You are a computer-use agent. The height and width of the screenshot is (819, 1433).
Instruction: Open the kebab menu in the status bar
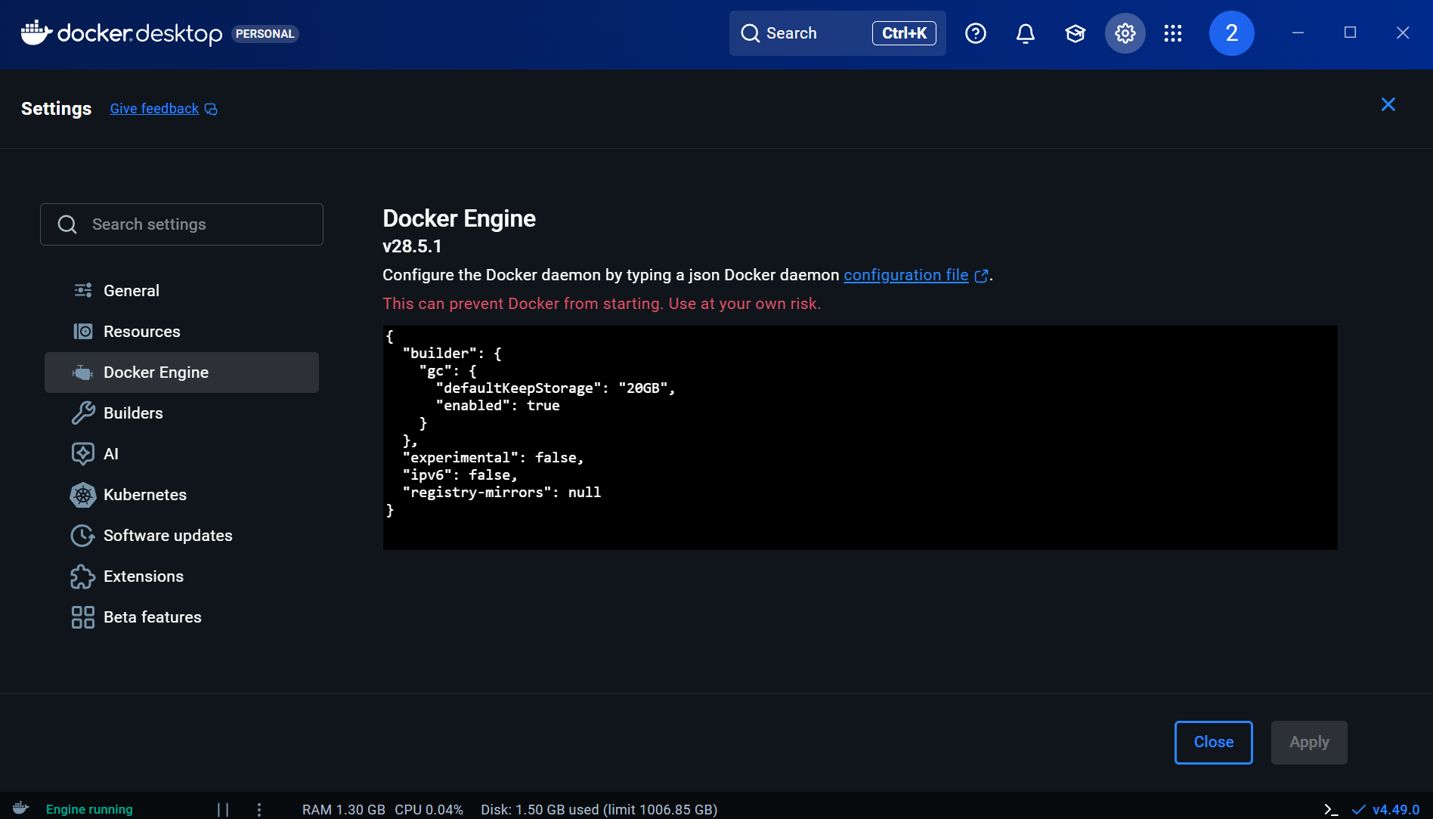point(260,808)
